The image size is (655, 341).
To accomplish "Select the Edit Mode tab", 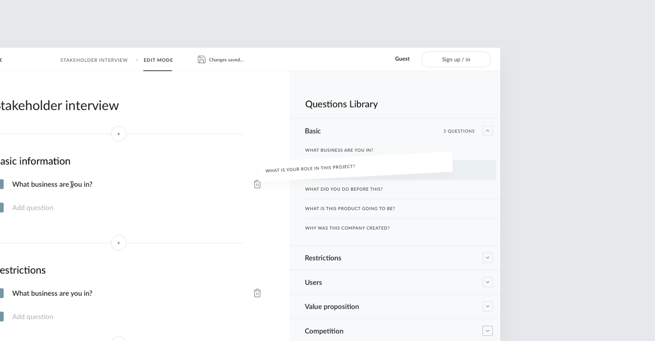I will click(158, 60).
